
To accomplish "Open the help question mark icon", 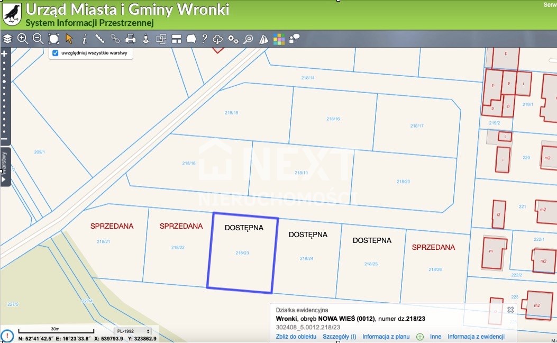I will [x=204, y=39].
